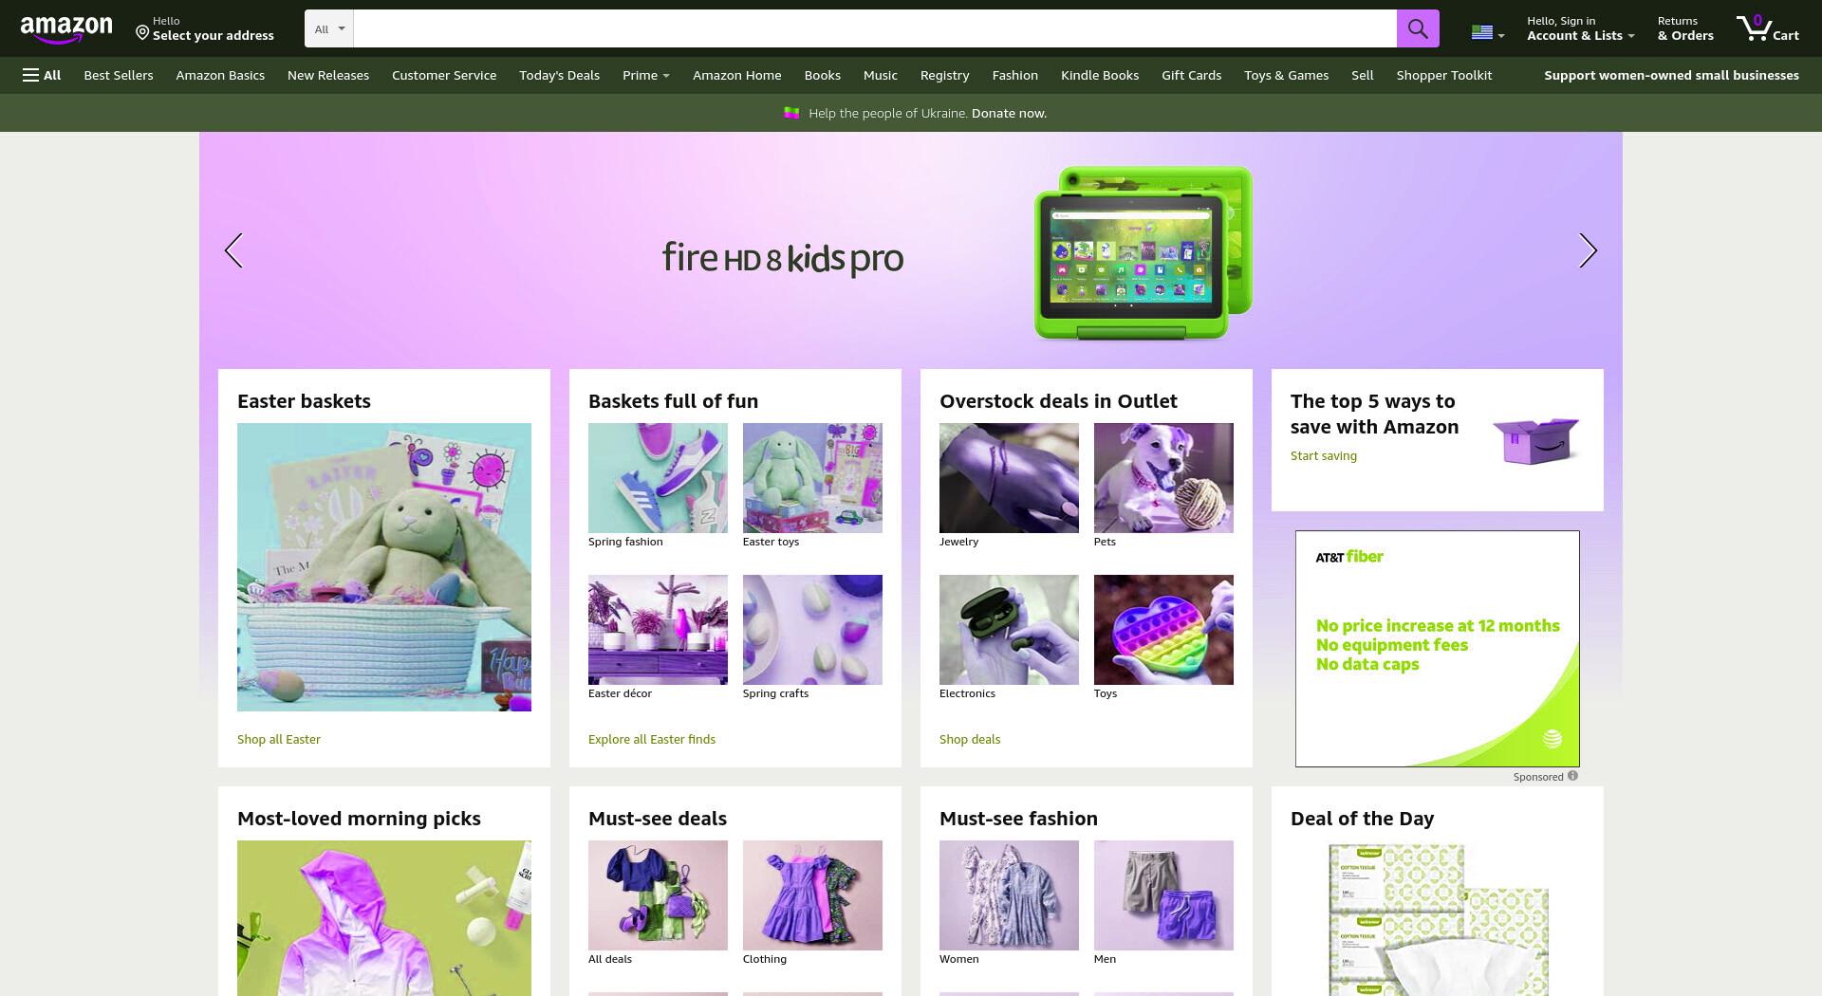
Task: Click the Fire tablet image in banner
Action: 1143,252
